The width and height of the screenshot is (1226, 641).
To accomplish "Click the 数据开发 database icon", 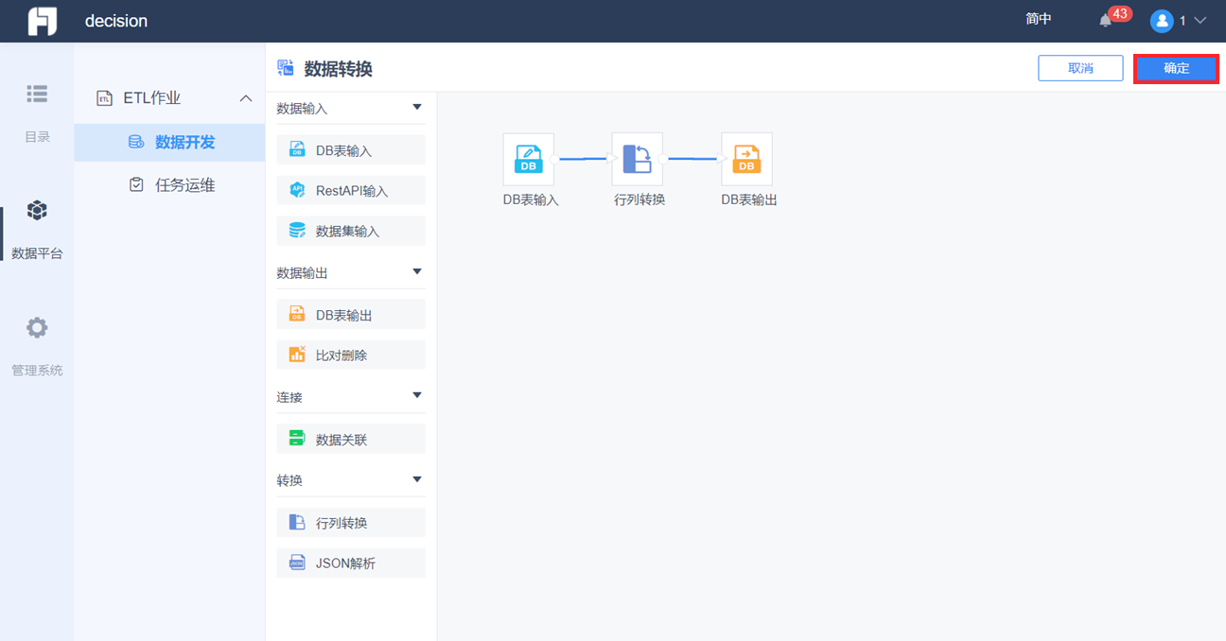I will tap(136, 142).
